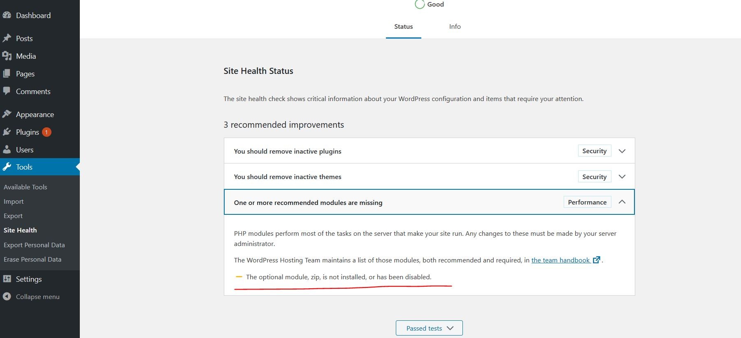The height and width of the screenshot is (338, 741).
Task: Expand the inactive themes recommendation chevron
Action: tap(622, 177)
